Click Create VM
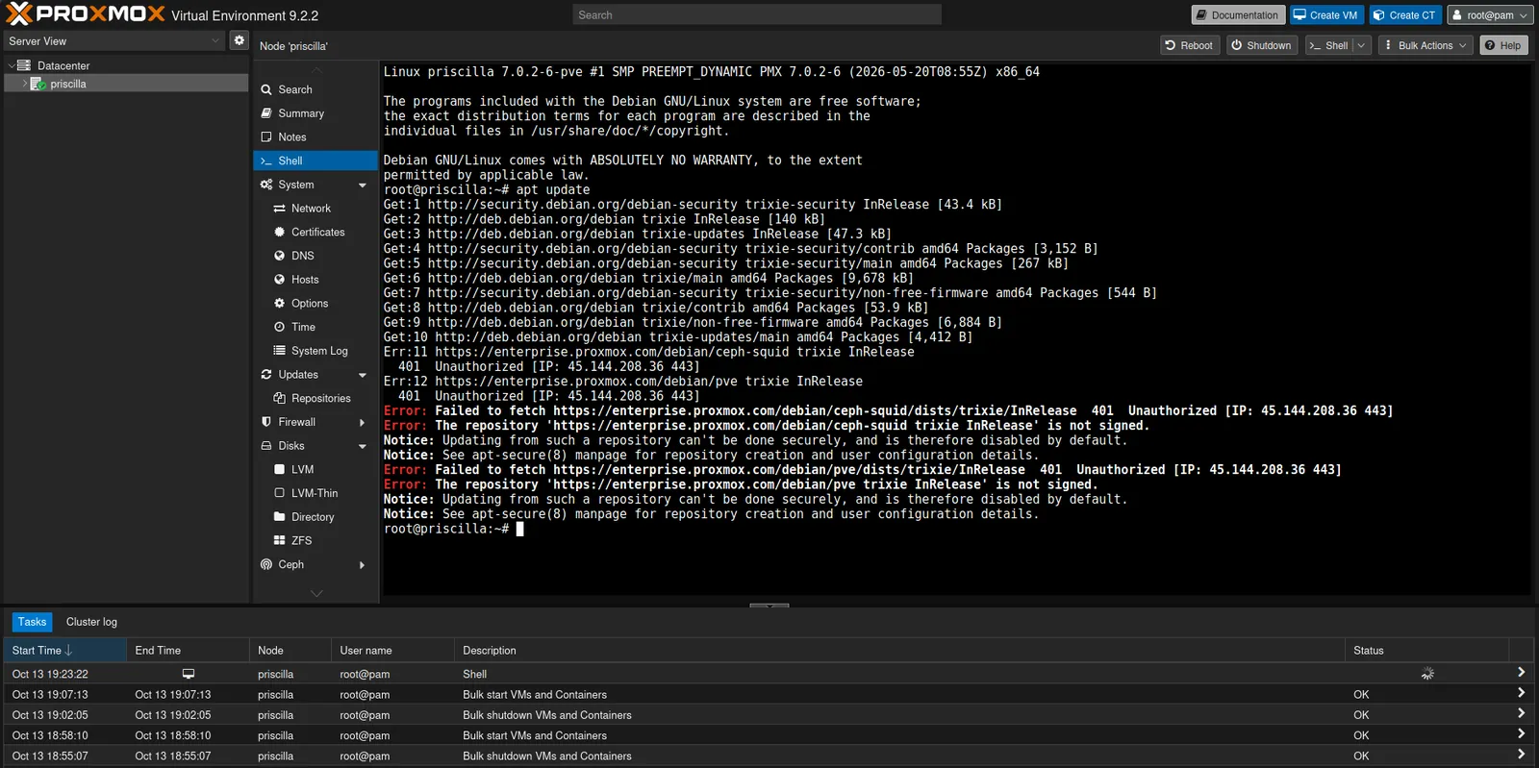 [1325, 14]
